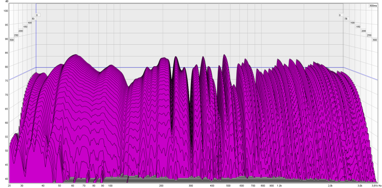Click the 300 Hz frequency axis label
This screenshot has width=382, height=188.
[191, 186]
